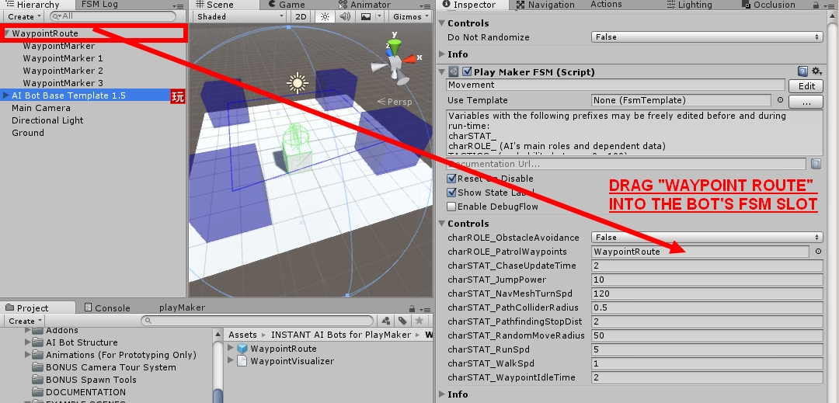
Task: Select WaypointVisualizer script file icon
Action: click(x=242, y=361)
